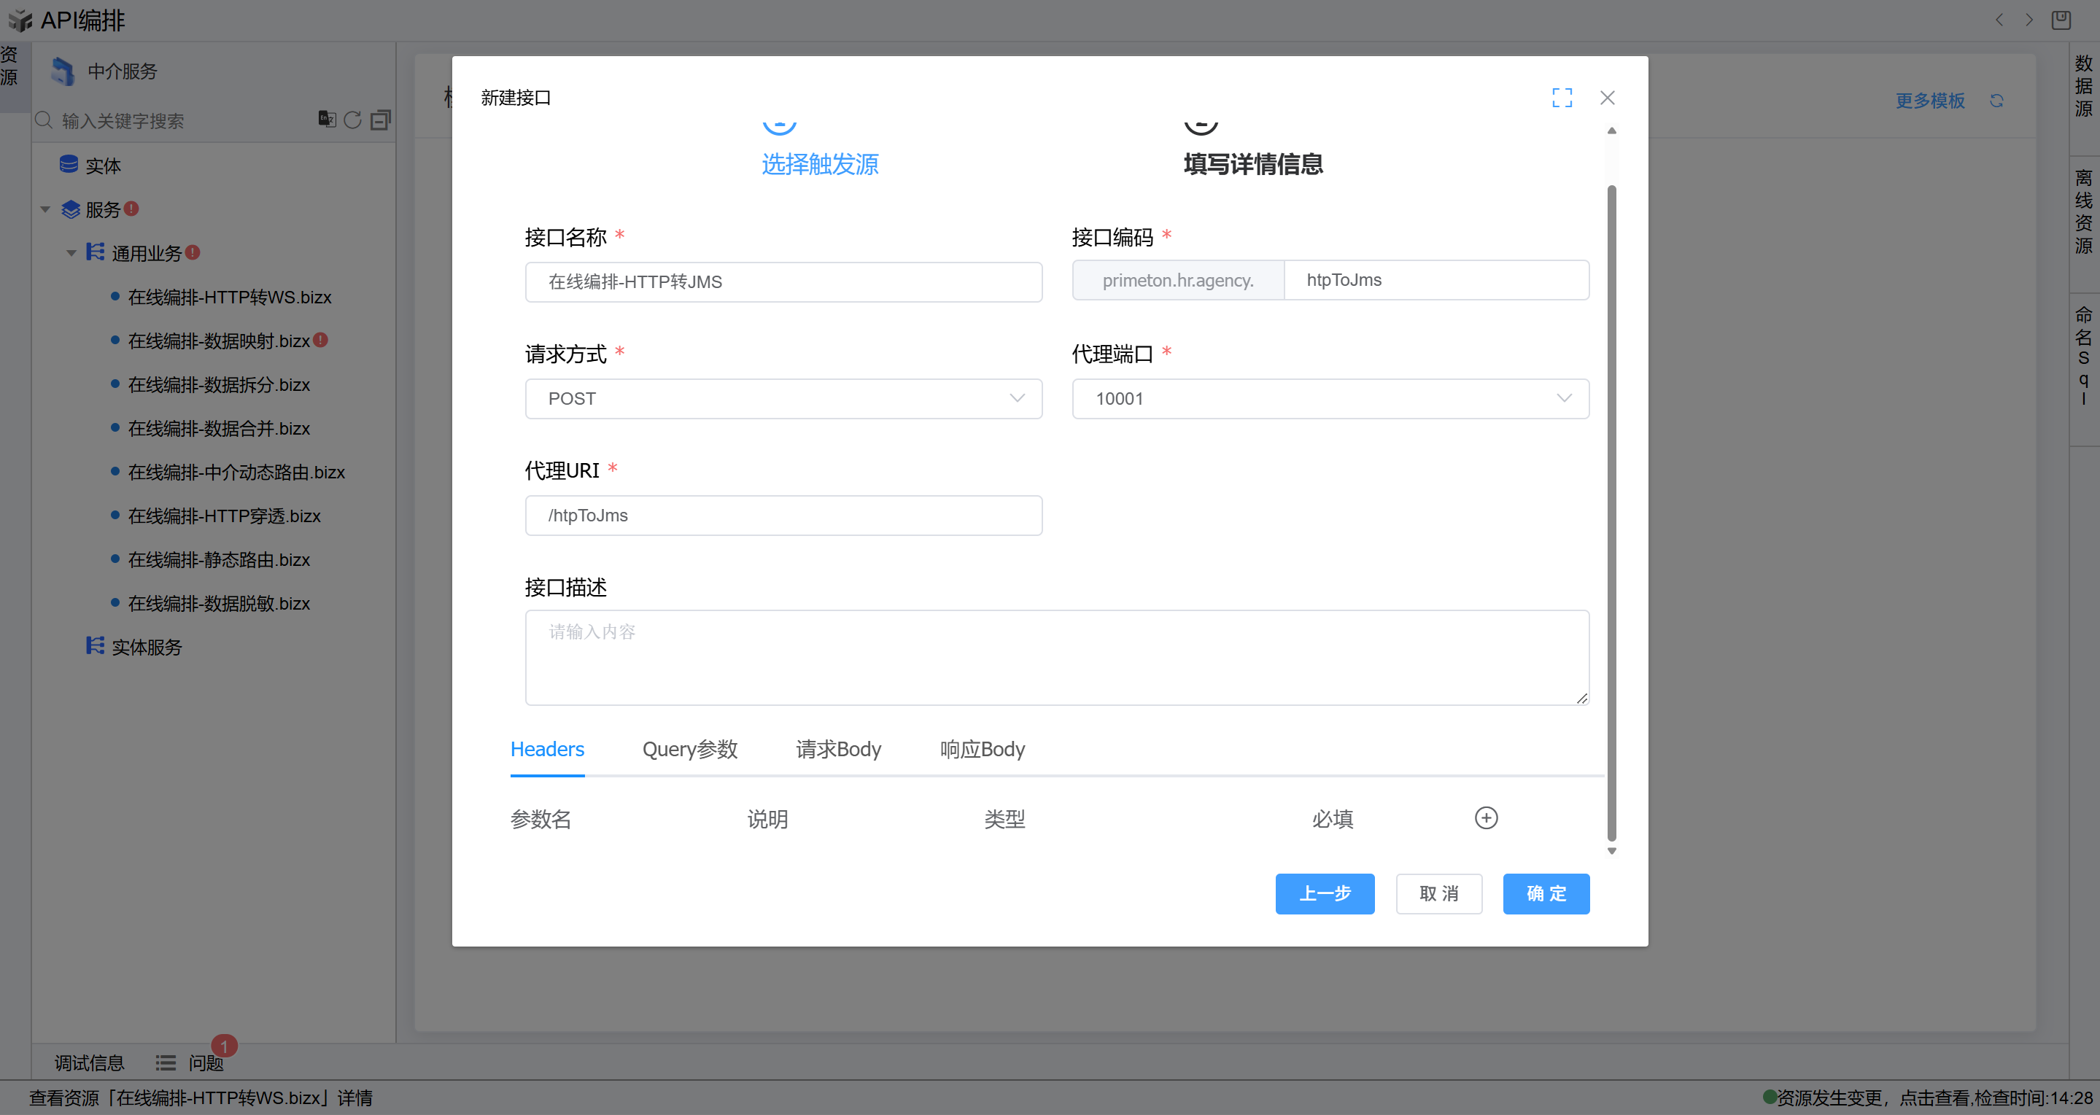This screenshot has width=2100, height=1115.
Task: Collapse the 通用业务 tree node
Action: pos(71,254)
